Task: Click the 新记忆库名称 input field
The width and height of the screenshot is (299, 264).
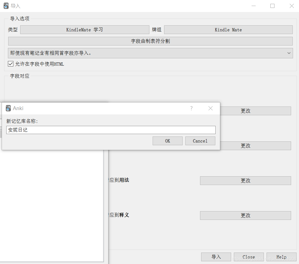Action: coord(111,130)
